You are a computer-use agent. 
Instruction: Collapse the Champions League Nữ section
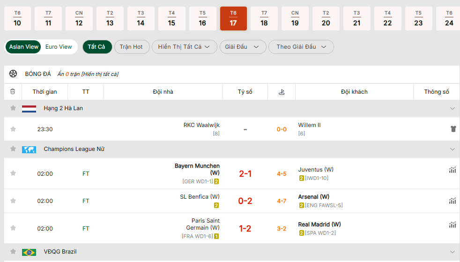pos(452,149)
